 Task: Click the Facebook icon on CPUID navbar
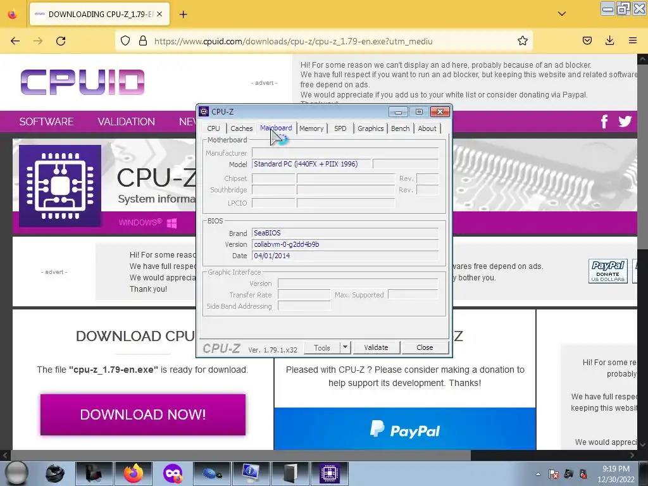(604, 121)
